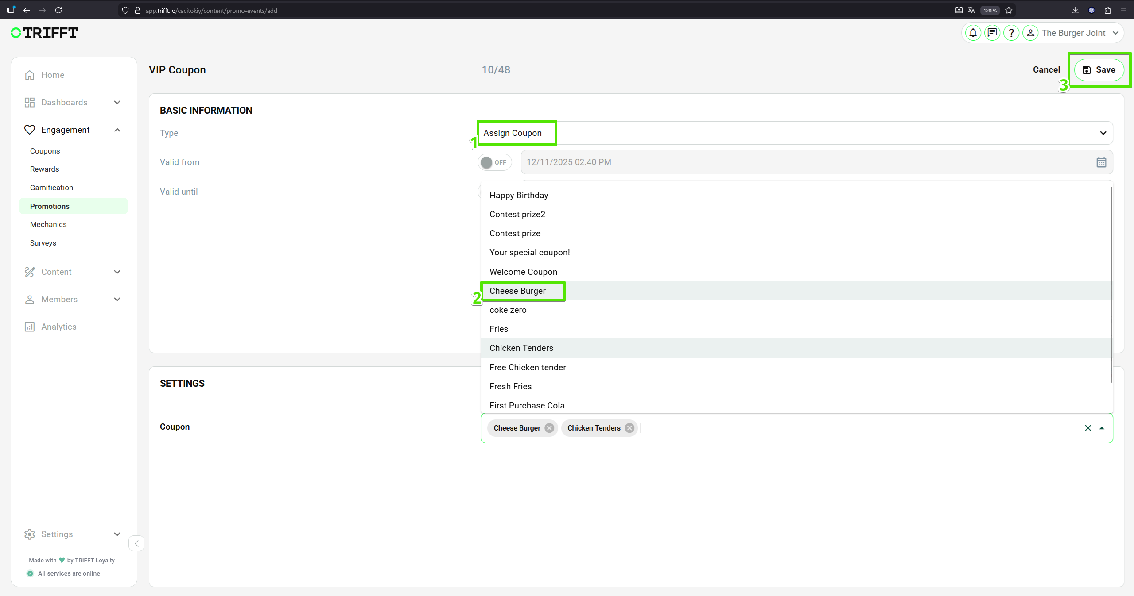Go to Gamification in the sidebar
This screenshot has width=1134, height=596.
tap(51, 188)
